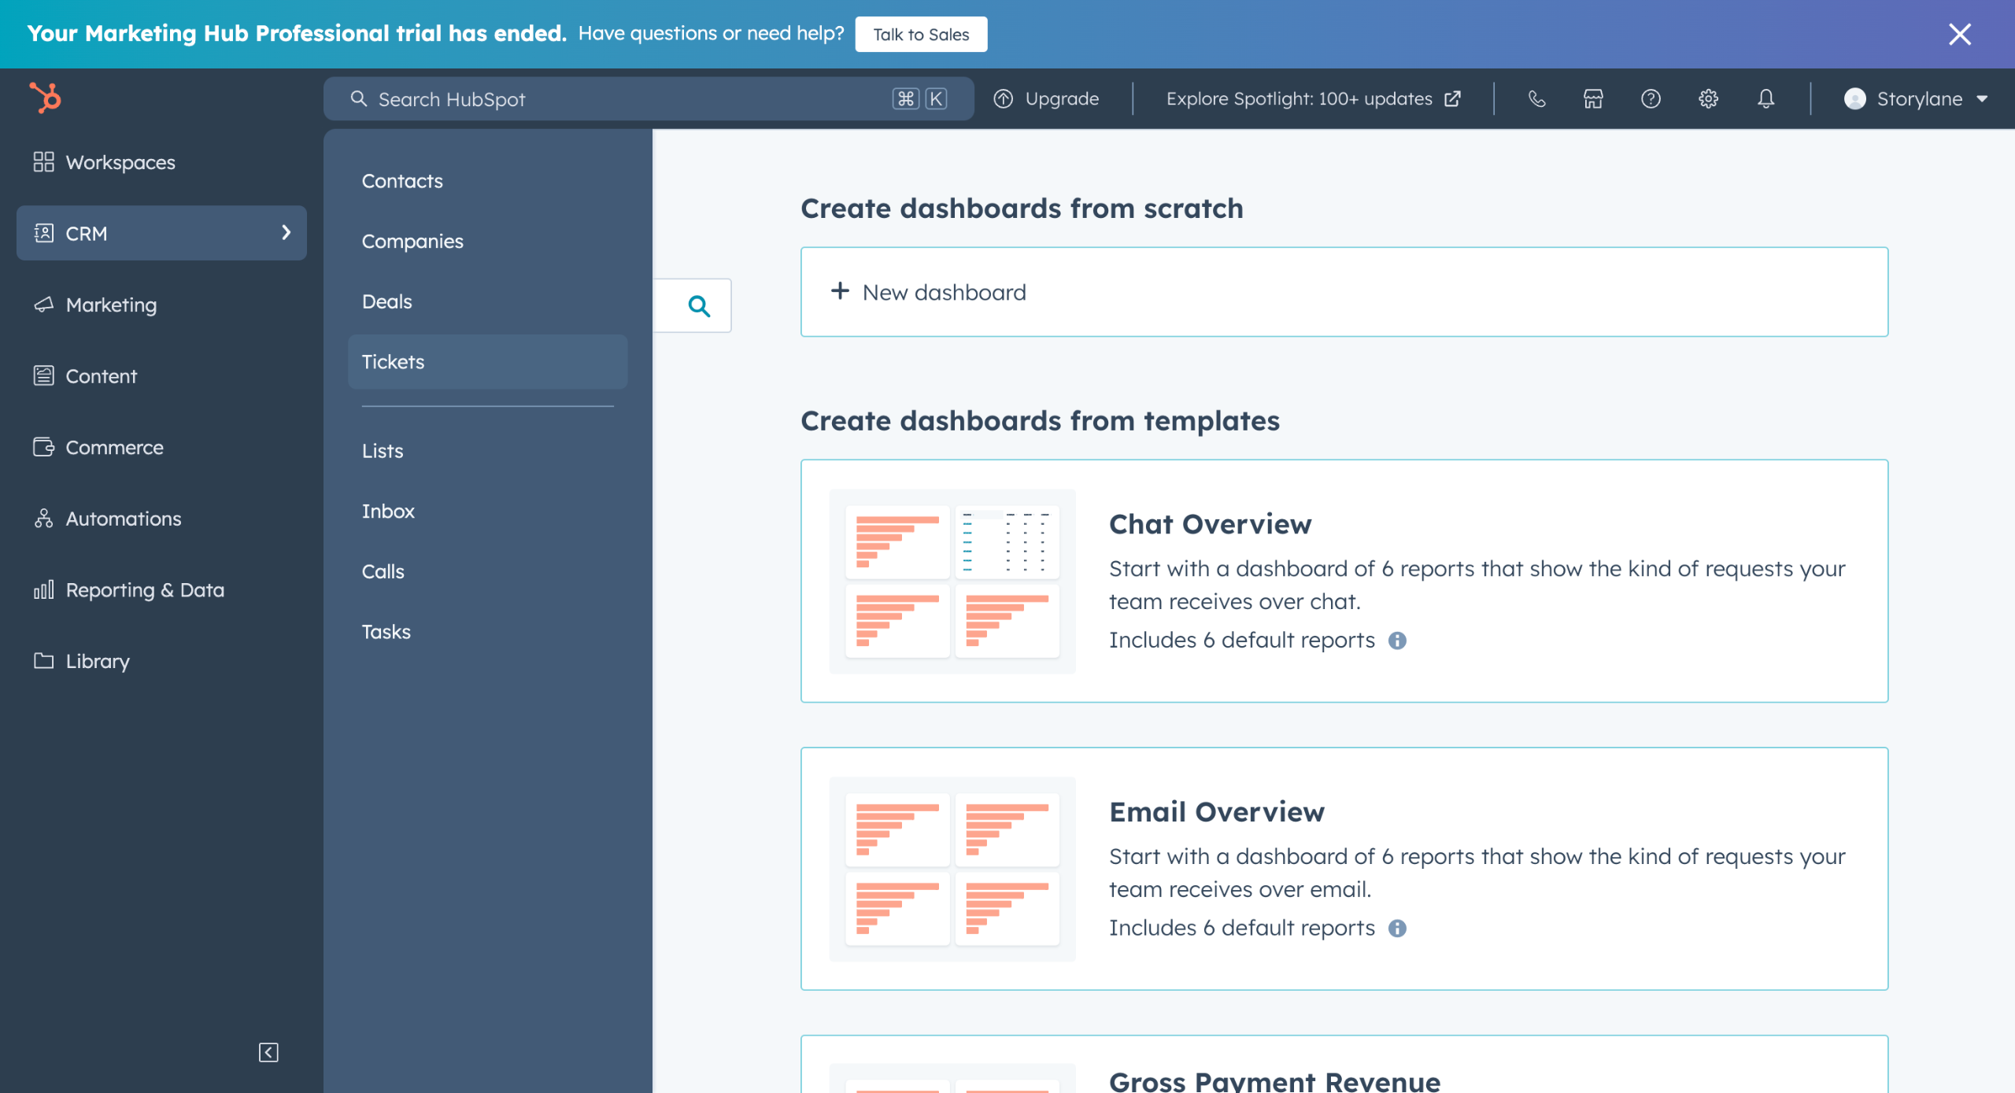This screenshot has width=2015, height=1093.
Task: Open Marketing in the sidebar
Action: point(161,305)
